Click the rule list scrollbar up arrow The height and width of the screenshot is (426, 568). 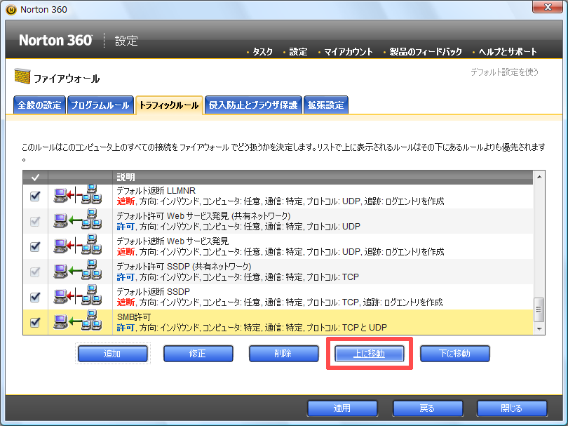tap(539, 178)
